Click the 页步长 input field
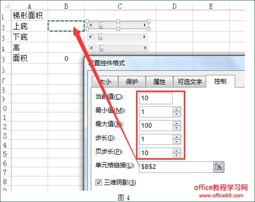 click(x=156, y=153)
